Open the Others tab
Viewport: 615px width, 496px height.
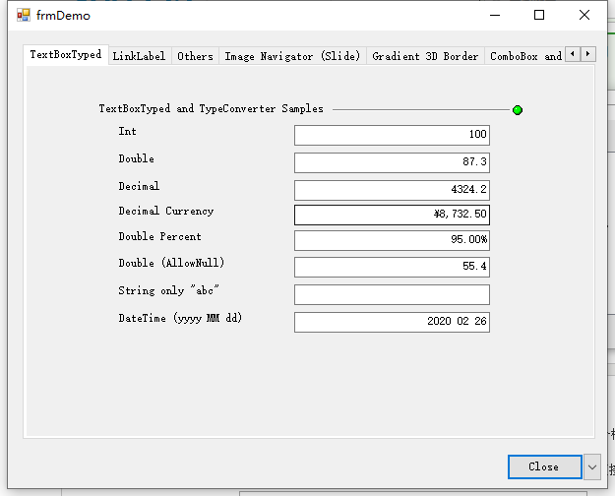tap(195, 56)
